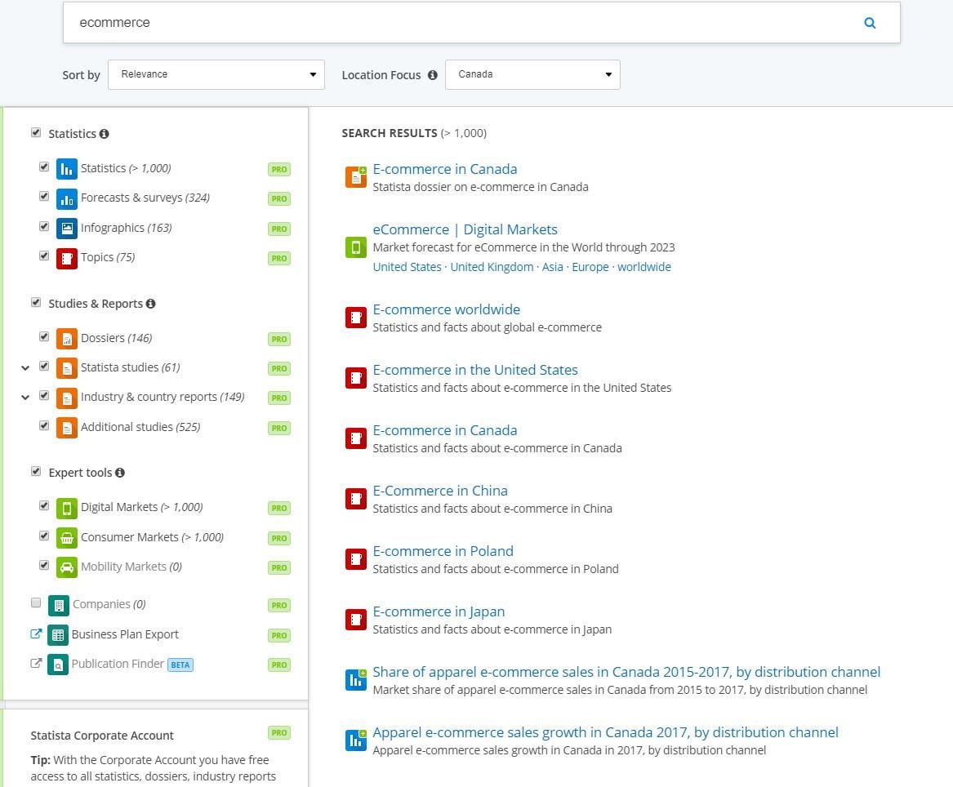Click the blue Statistics bar chart icon

[67, 168]
